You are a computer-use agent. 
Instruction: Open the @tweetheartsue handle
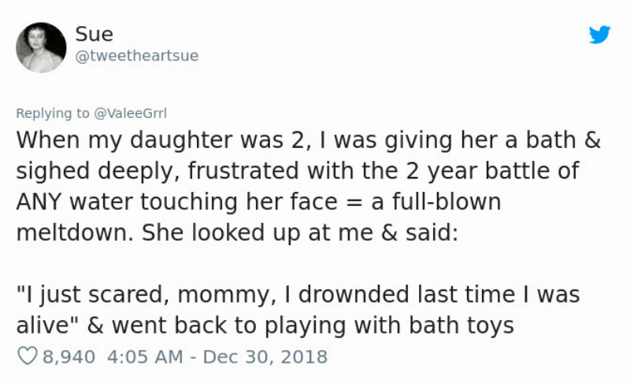click(x=136, y=56)
